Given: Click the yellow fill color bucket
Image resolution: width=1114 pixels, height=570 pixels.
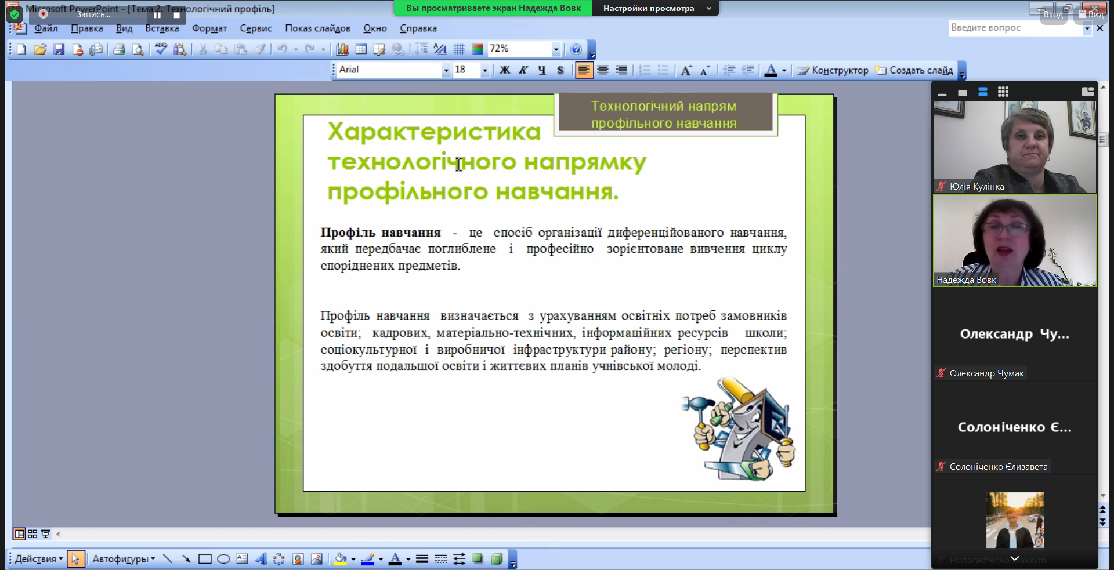Looking at the screenshot, I should pyautogui.click(x=340, y=559).
